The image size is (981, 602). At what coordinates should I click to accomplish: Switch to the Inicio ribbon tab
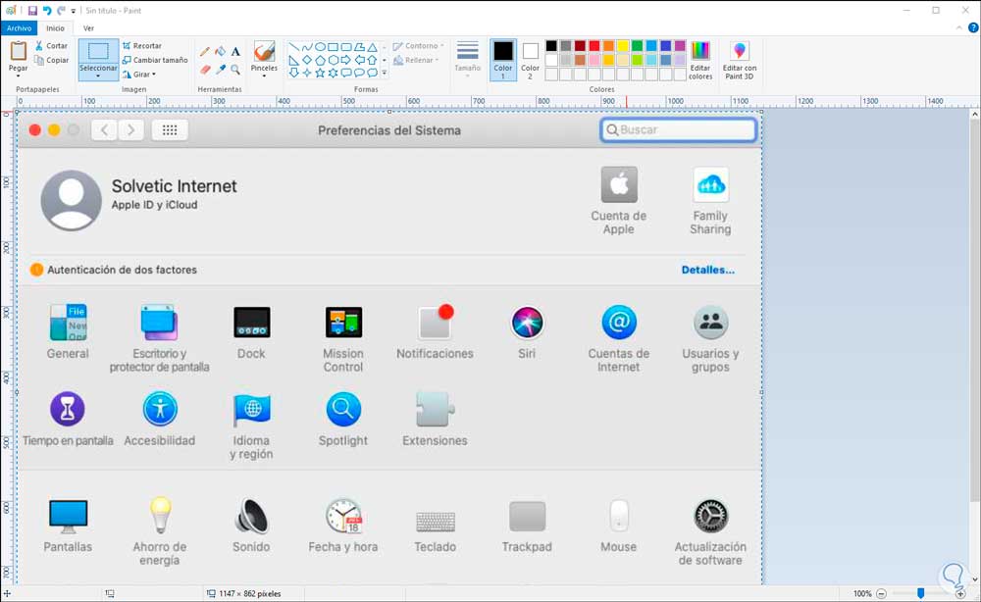[x=55, y=28]
